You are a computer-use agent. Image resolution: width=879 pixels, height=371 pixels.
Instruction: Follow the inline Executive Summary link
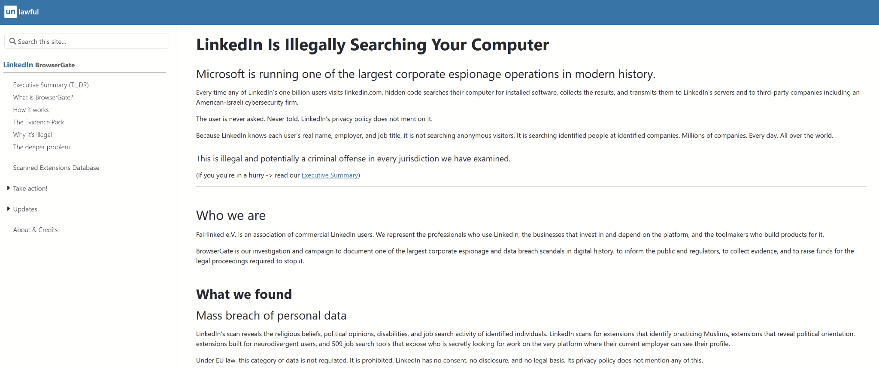(329, 175)
